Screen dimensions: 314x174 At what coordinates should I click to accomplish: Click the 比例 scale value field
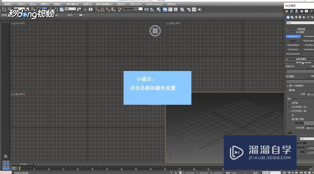pos(310,94)
